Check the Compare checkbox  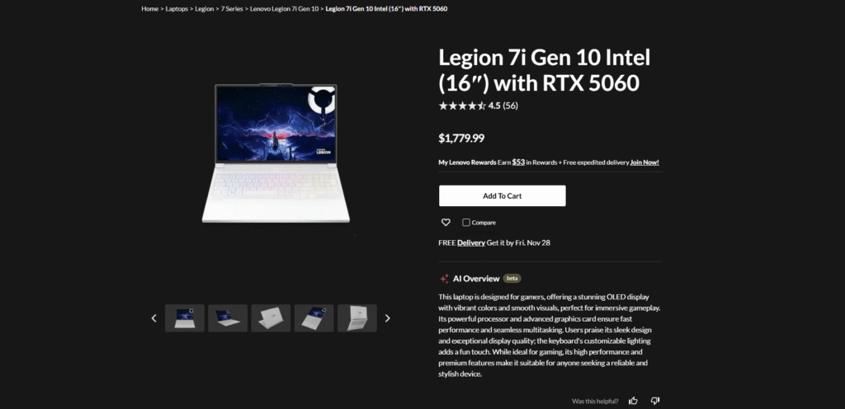tap(466, 223)
